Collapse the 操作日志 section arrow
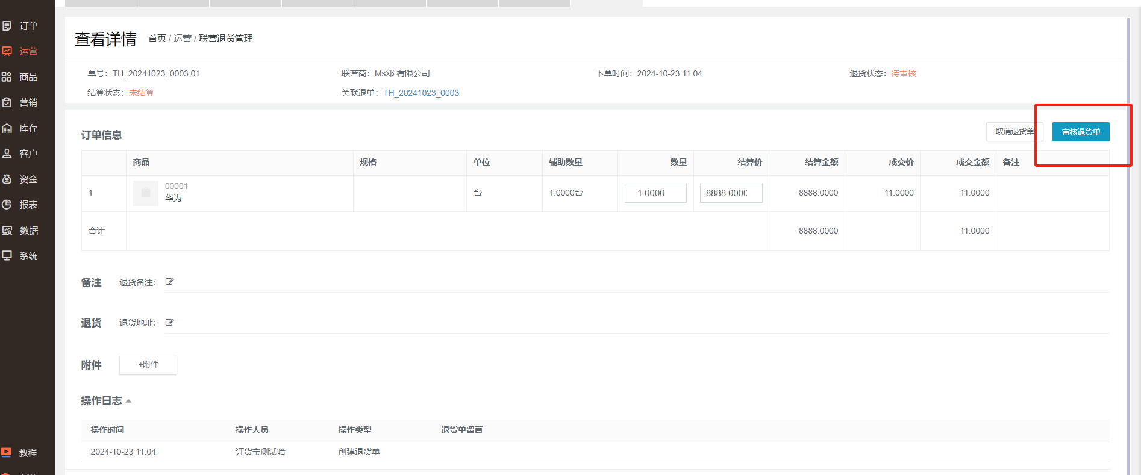 tap(128, 401)
